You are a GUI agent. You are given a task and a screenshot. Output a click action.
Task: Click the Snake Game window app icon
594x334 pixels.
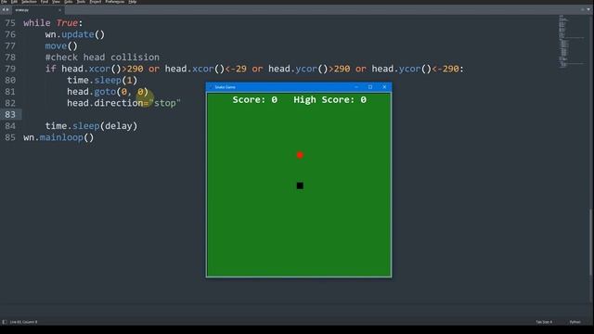click(x=211, y=87)
